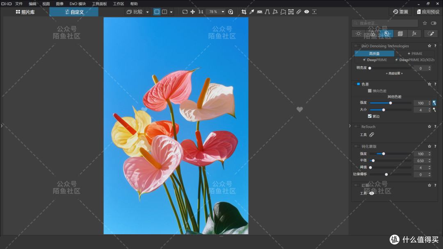
Task: Expand the left side panel arrow
Action: pos(2,126)
